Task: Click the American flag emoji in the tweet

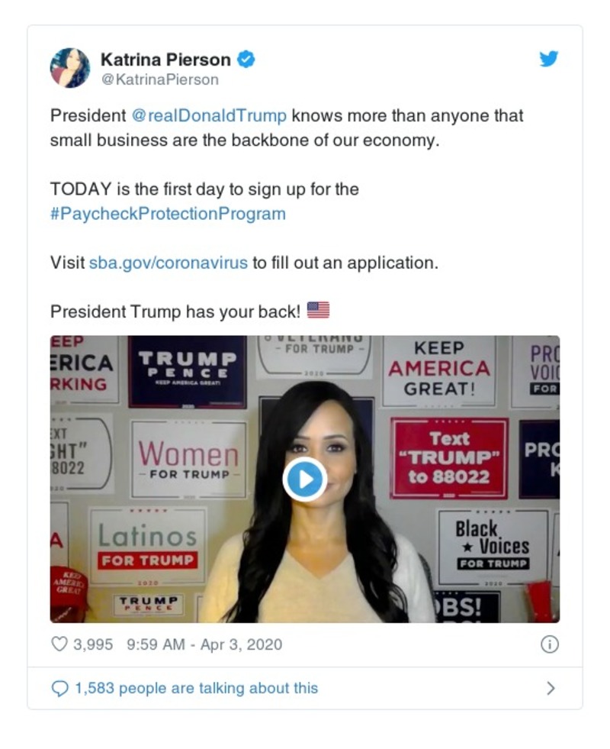Action: coord(319,310)
